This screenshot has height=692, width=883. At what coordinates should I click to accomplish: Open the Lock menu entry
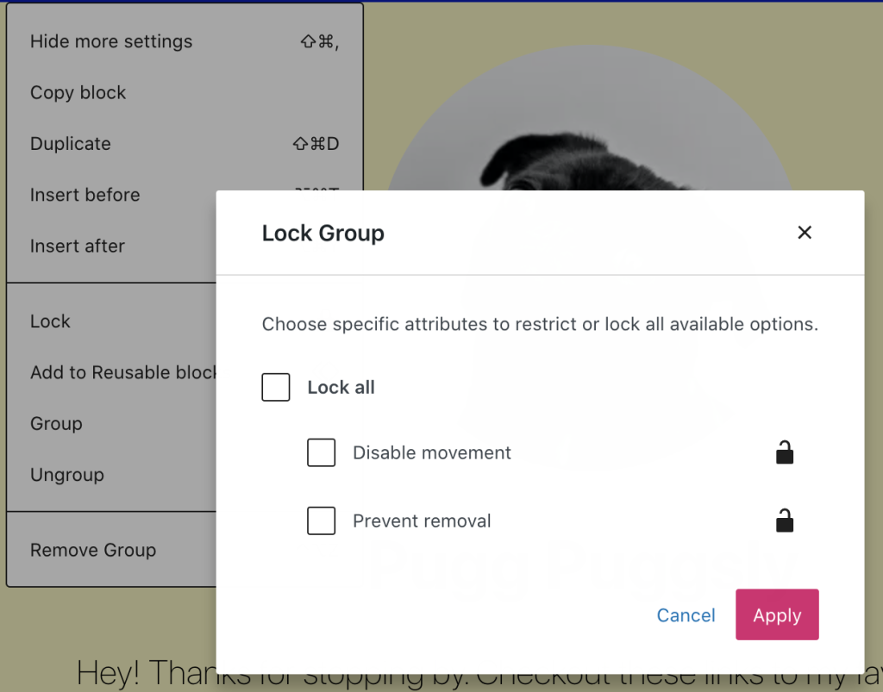tap(50, 321)
